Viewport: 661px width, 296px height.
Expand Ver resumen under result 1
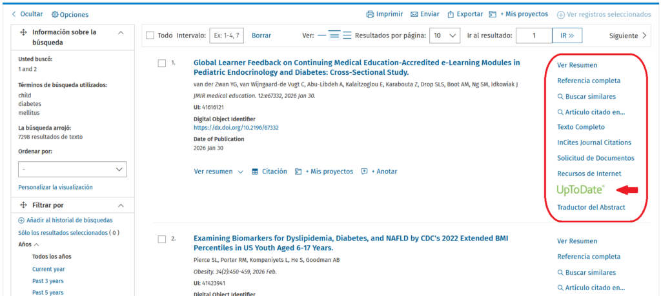click(218, 172)
